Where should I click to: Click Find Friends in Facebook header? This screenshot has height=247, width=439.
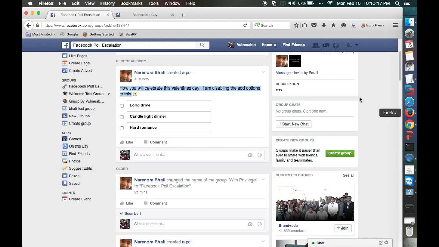[x=294, y=45]
